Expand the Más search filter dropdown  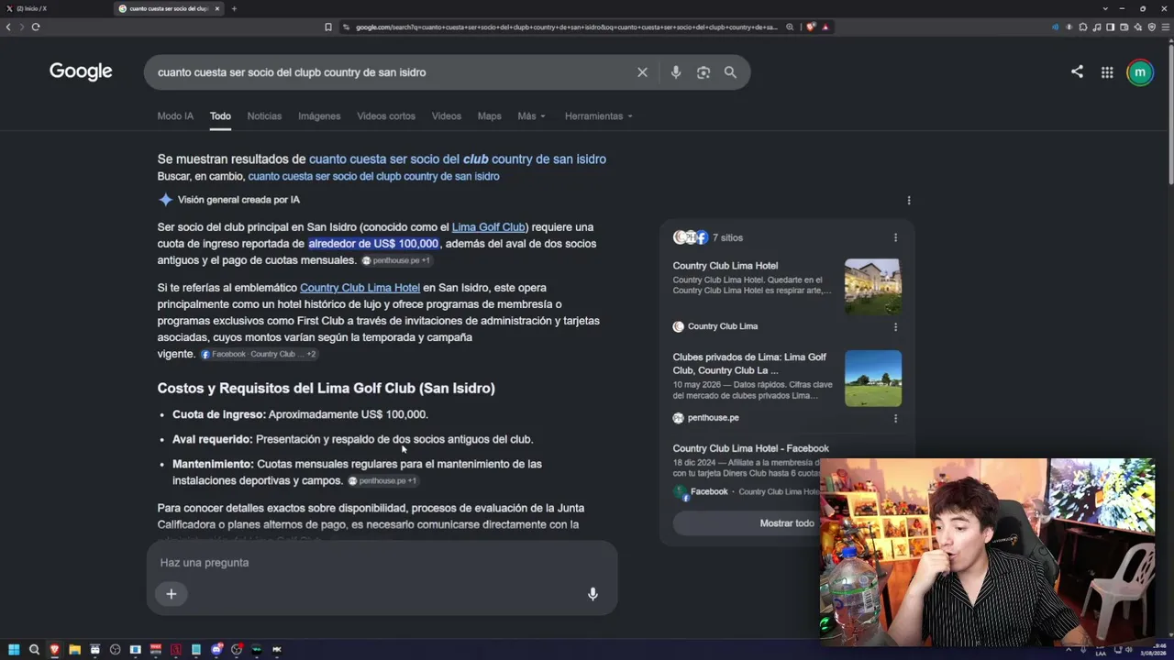click(x=531, y=116)
